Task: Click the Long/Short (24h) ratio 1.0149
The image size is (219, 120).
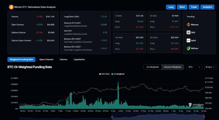Action: click(104, 16)
